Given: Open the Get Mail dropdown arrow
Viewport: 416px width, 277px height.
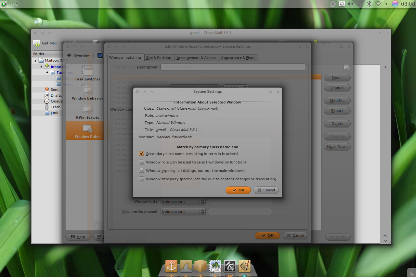Looking at the screenshot, I should click(x=62, y=43).
